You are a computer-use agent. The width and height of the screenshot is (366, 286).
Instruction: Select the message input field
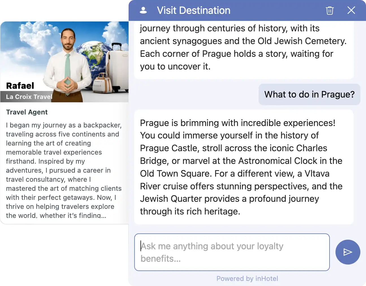coord(232,252)
